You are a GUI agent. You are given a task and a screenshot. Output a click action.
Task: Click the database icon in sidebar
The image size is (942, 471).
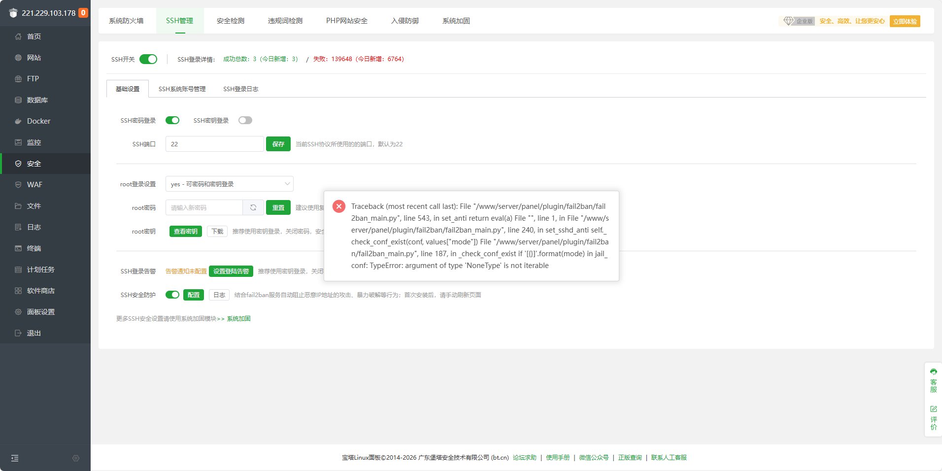point(18,100)
